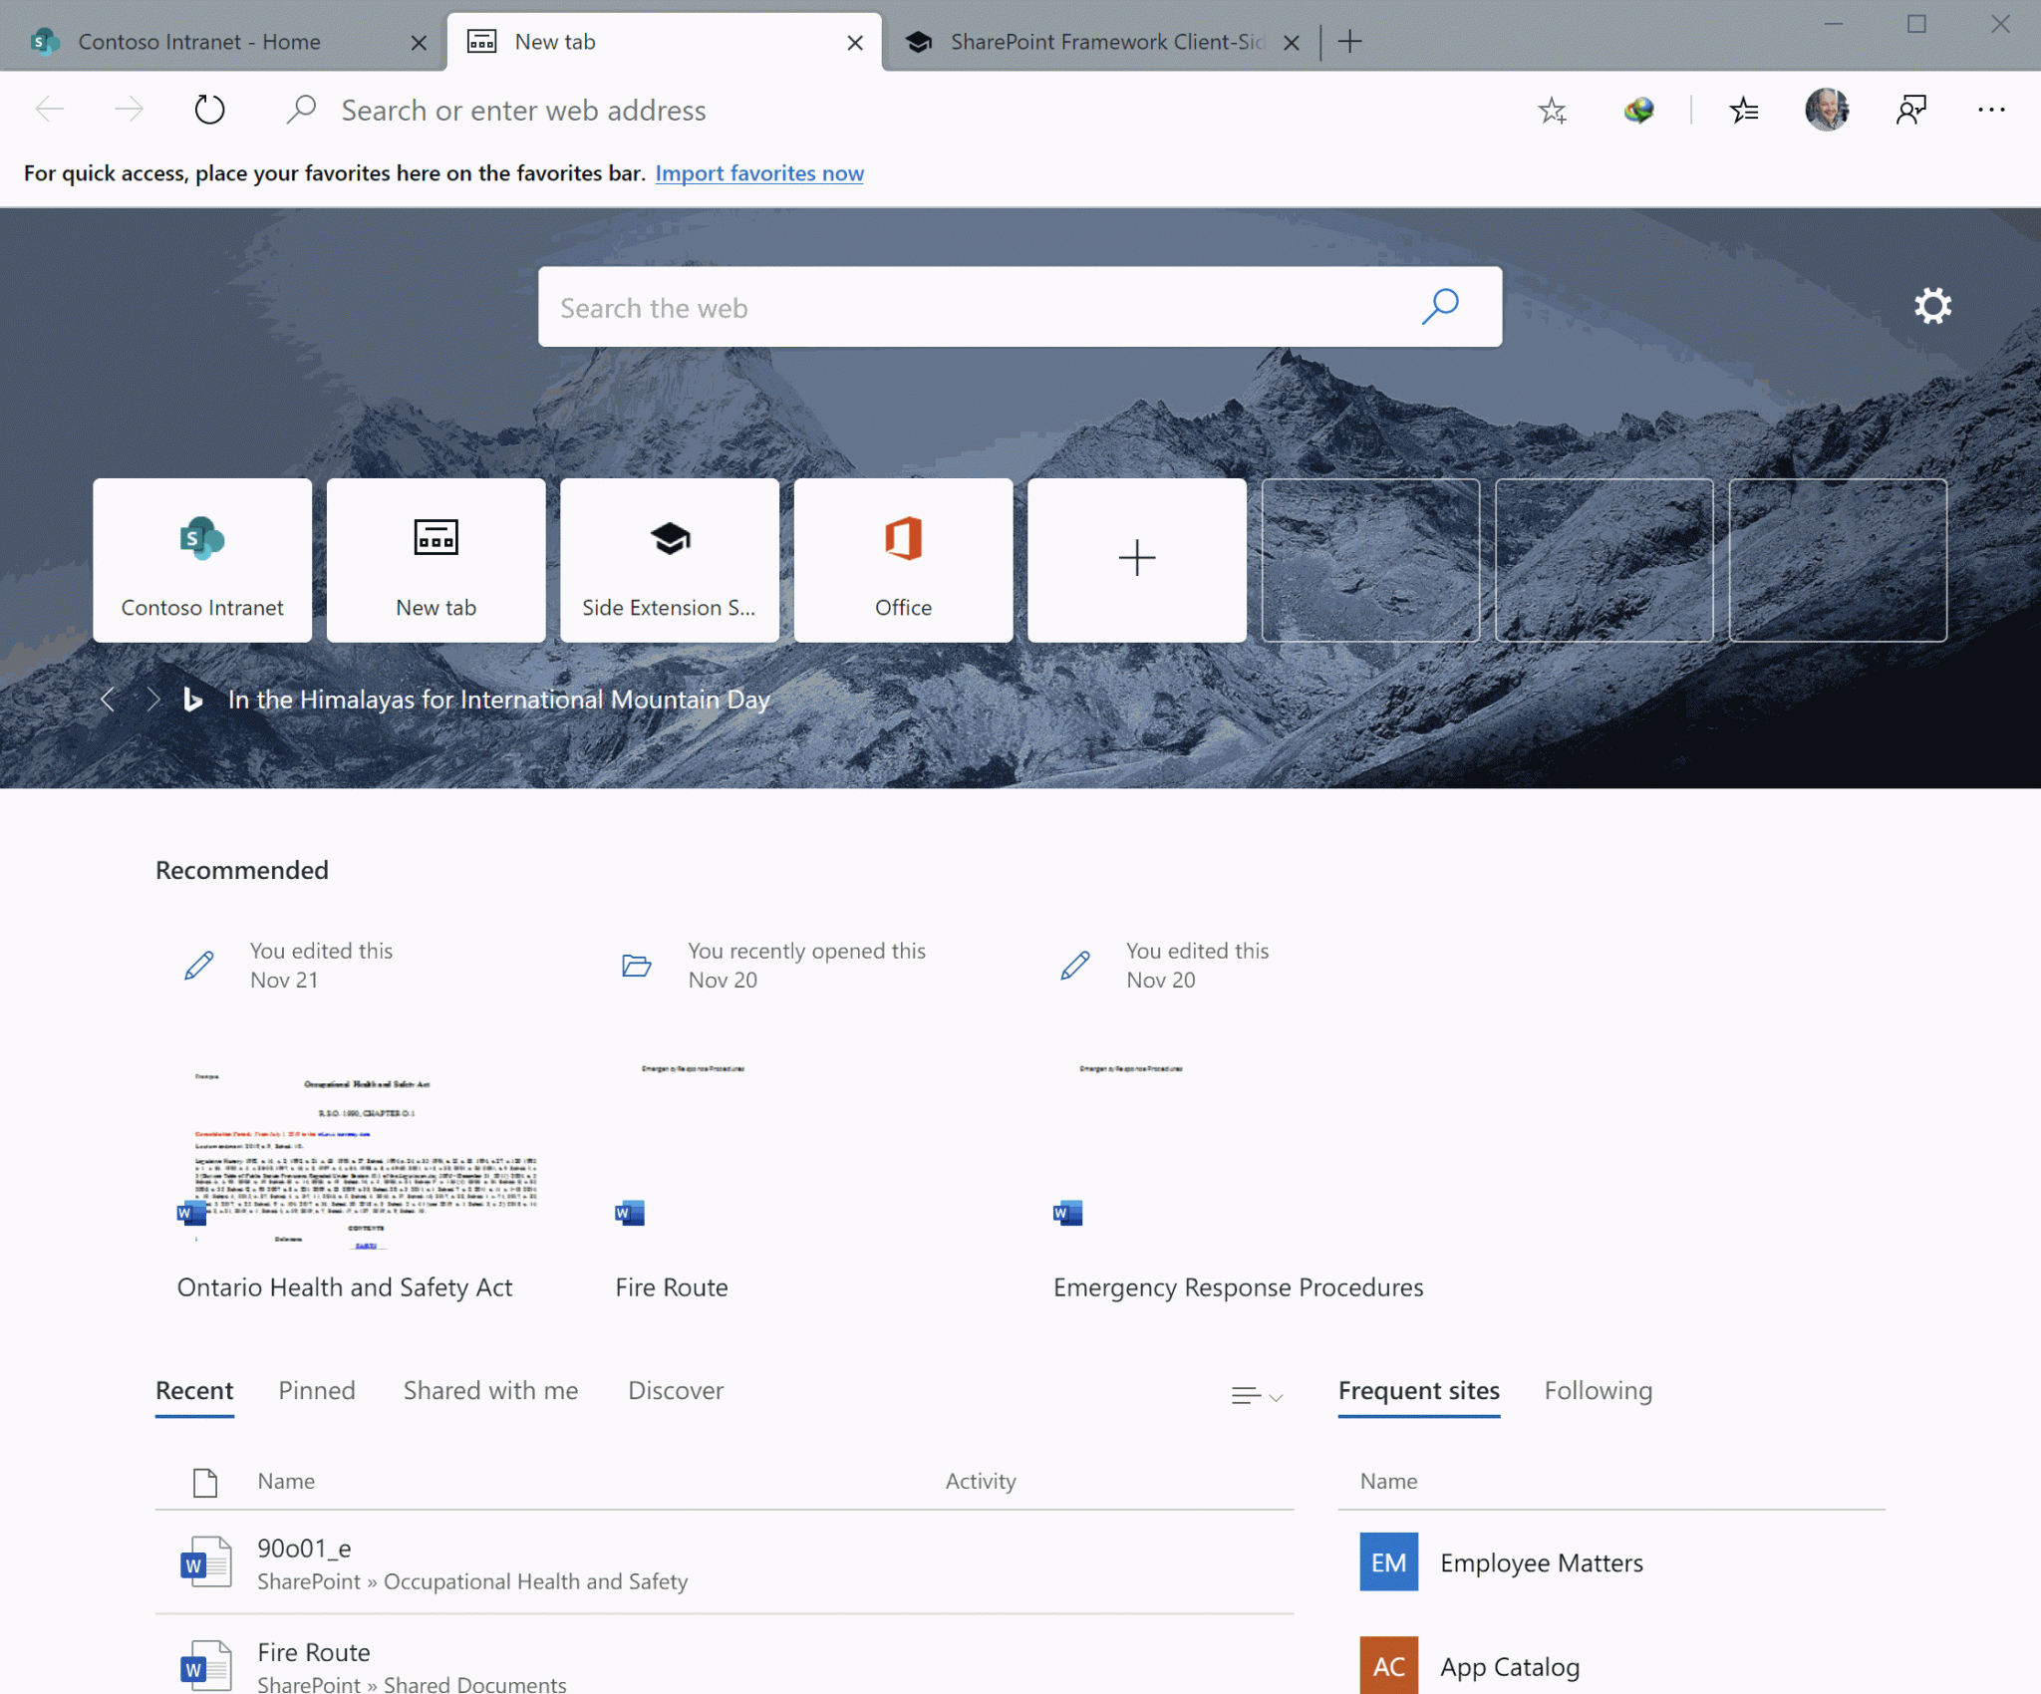Click the add new shortcut plus tile
The height and width of the screenshot is (1694, 2041).
coord(1136,558)
